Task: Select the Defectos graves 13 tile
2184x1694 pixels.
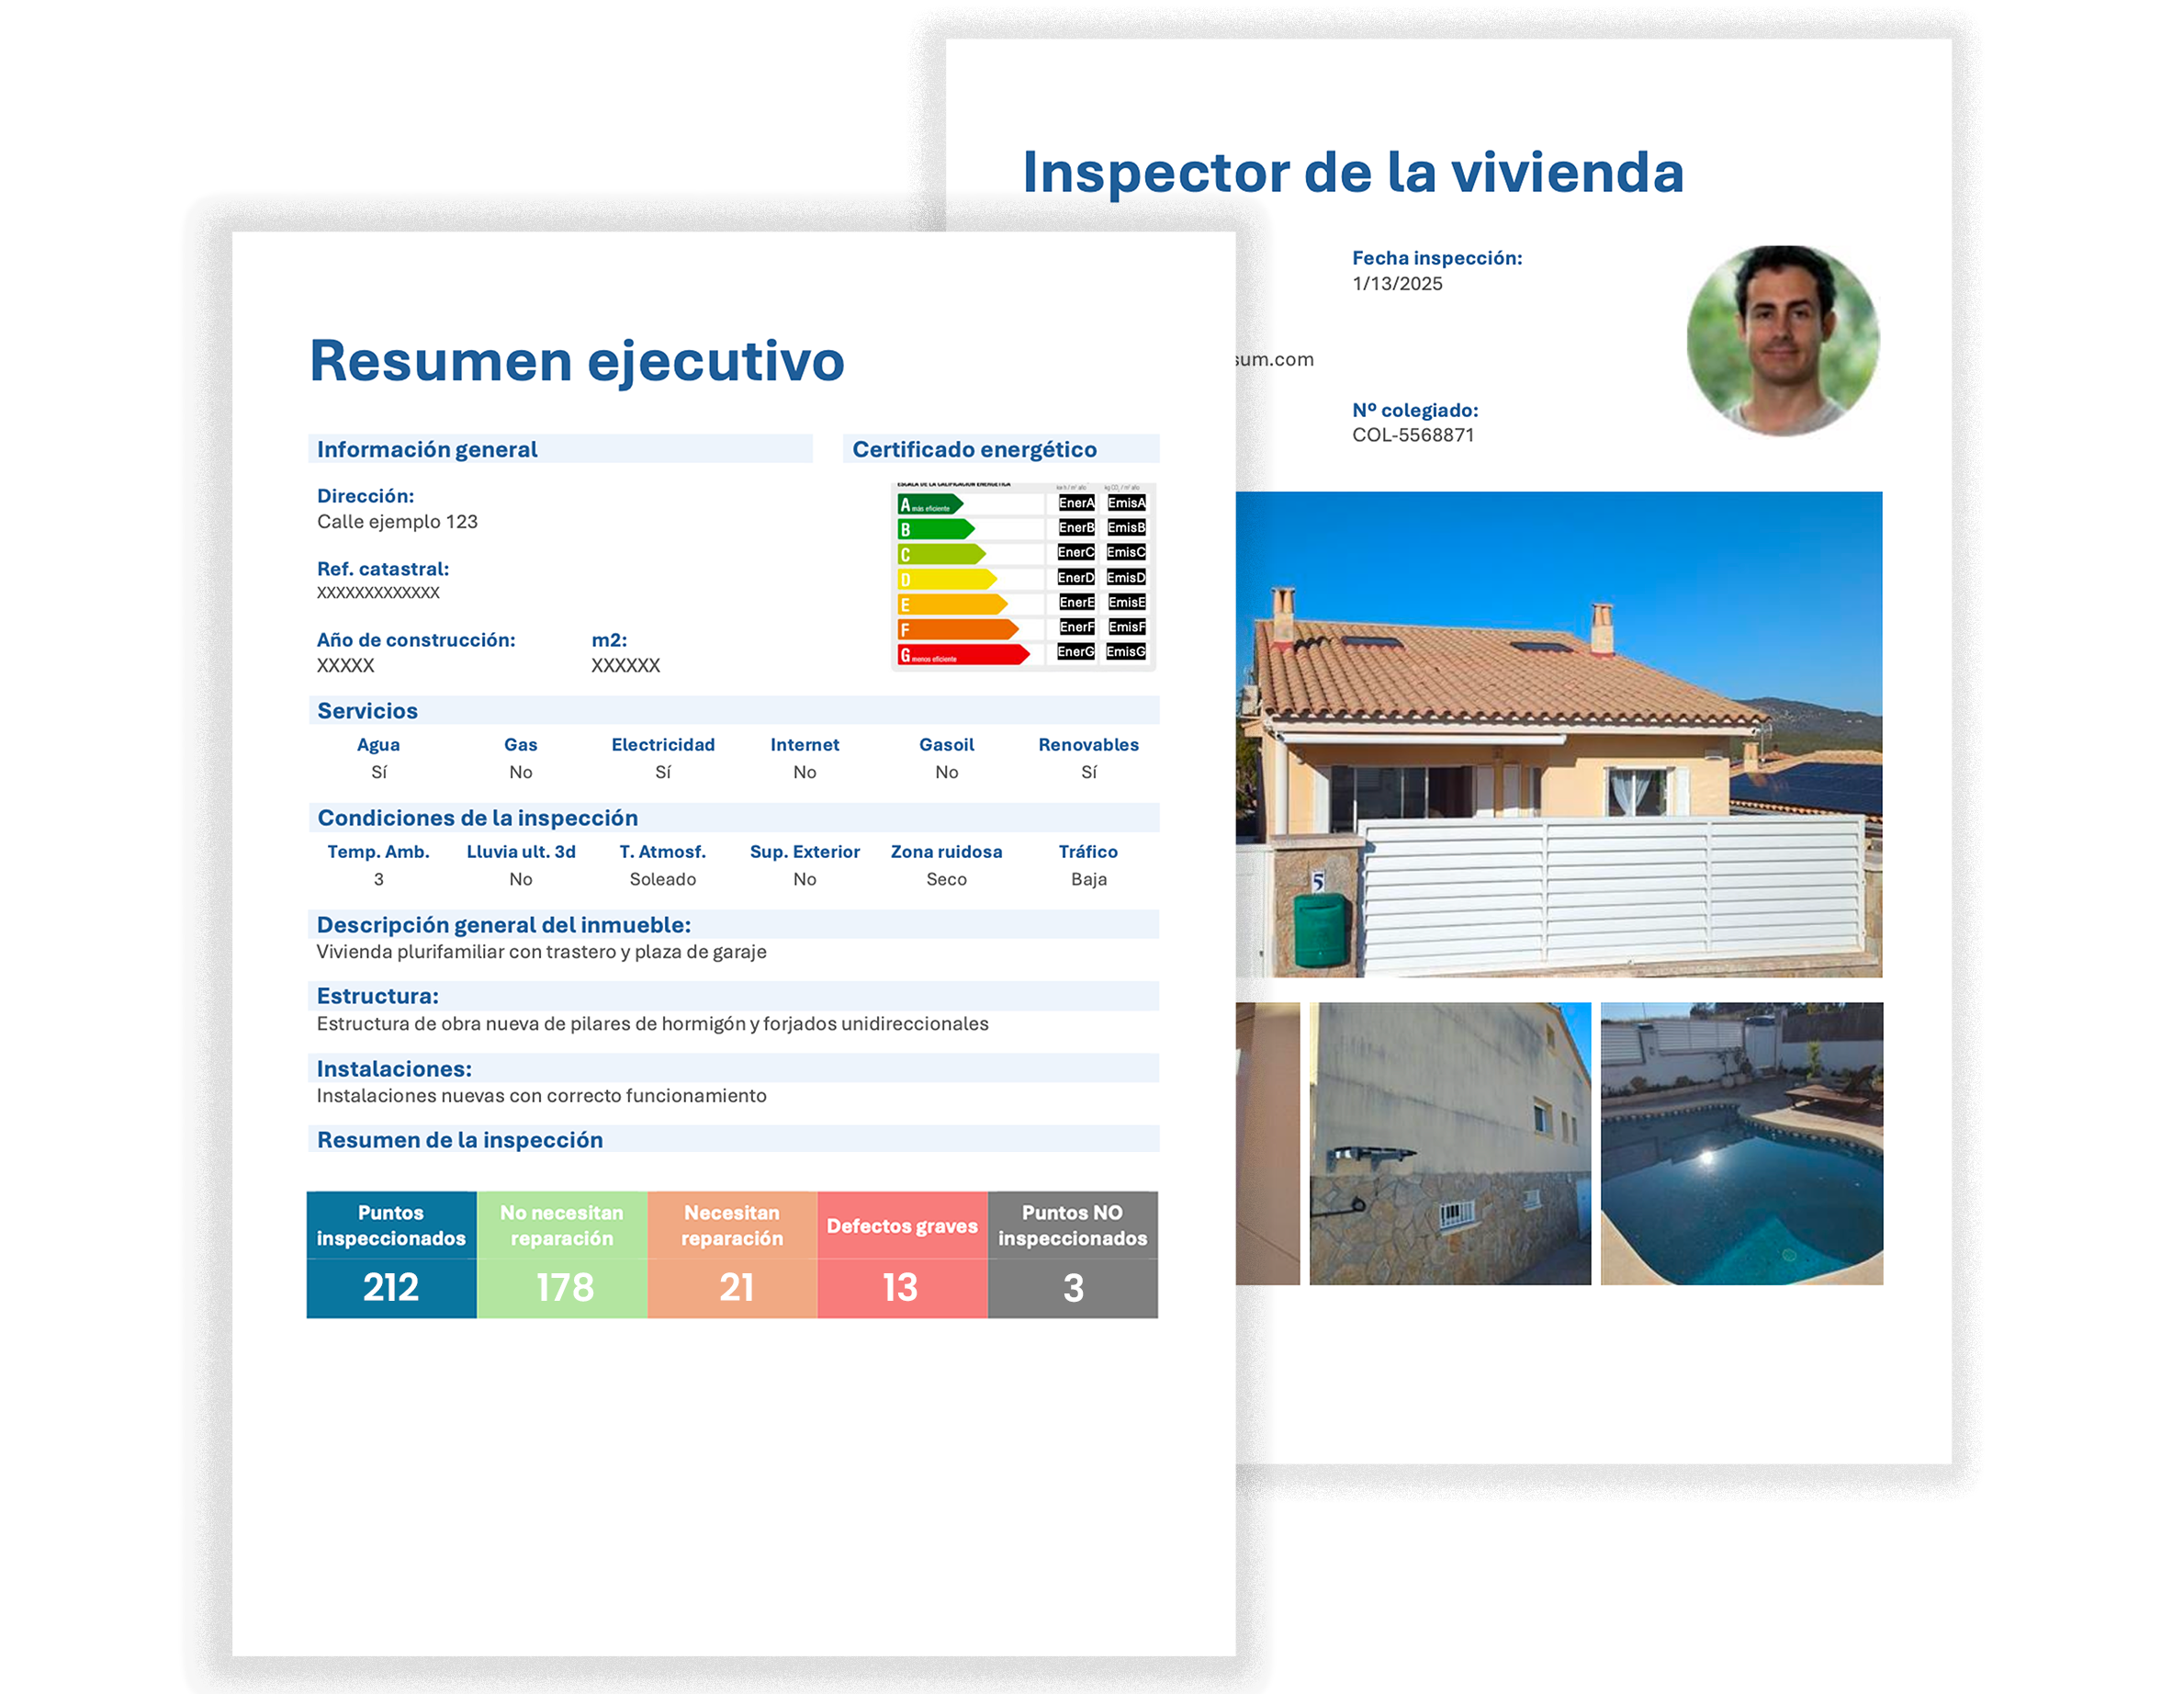Action: [902, 1254]
